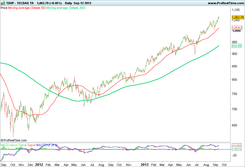Select the TDXP - TECDAX TR title text
Image resolution: width=245 pixels, height=167 pixels.
20,3
